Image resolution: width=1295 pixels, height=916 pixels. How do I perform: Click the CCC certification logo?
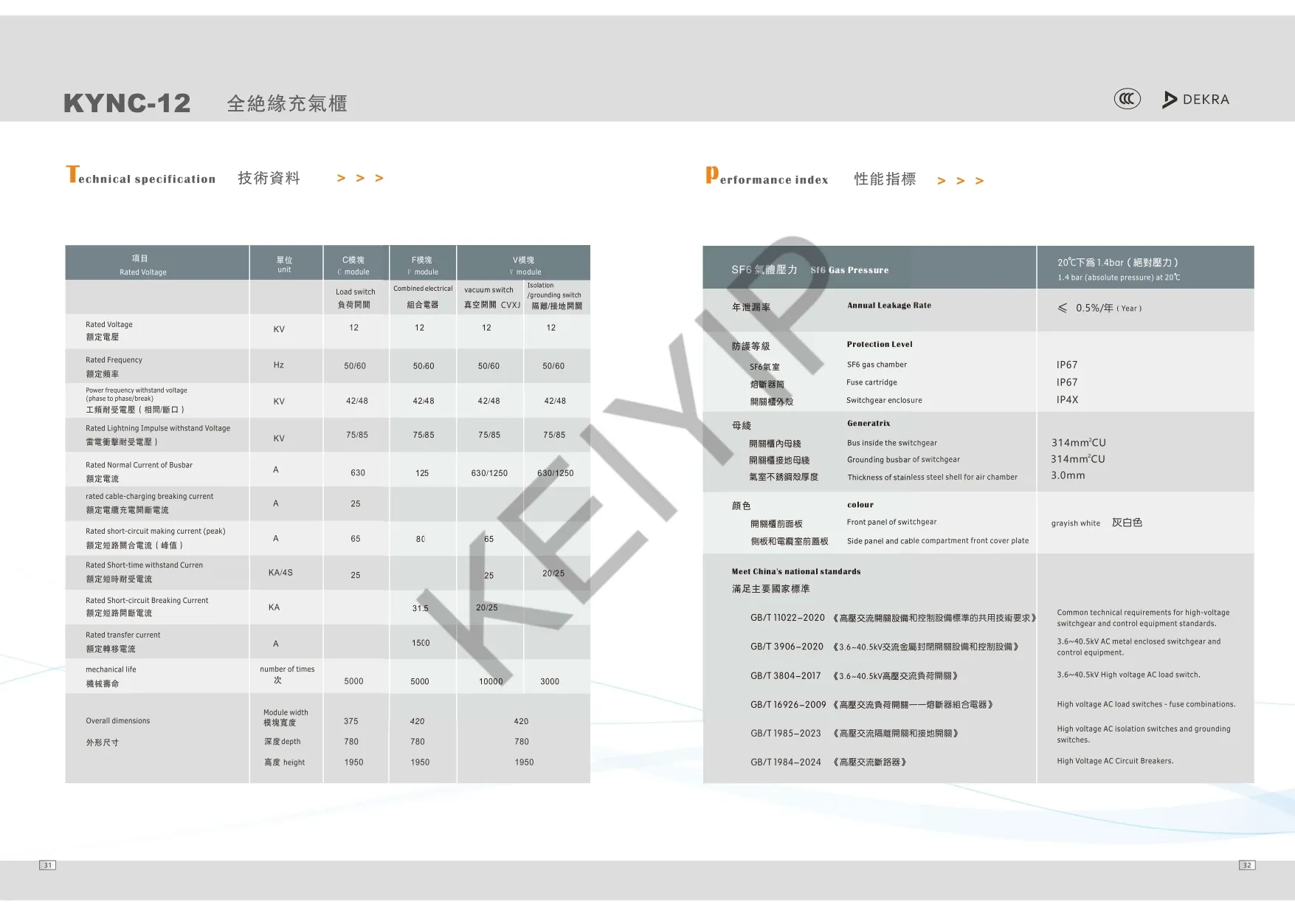click(1127, 99)
